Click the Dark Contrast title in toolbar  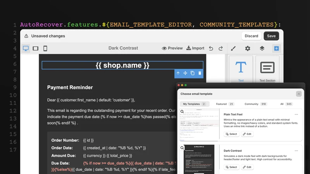click(x=123, y=48)
